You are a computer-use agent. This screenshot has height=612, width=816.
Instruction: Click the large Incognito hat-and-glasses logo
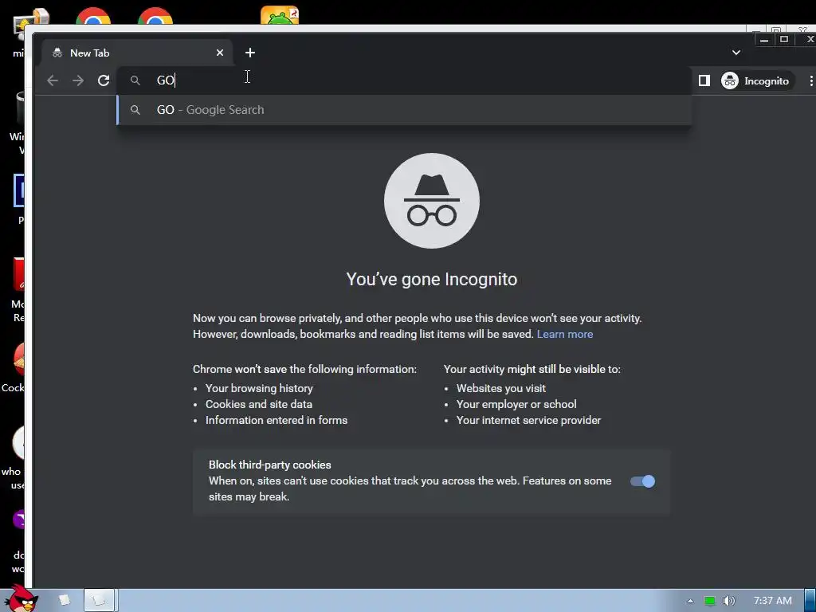click(431, 200)
